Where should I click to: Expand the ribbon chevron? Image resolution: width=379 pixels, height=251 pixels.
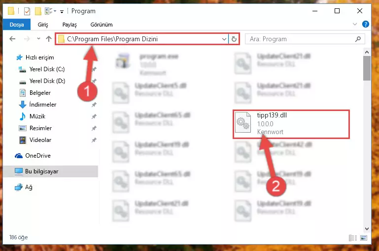(354, 24)
